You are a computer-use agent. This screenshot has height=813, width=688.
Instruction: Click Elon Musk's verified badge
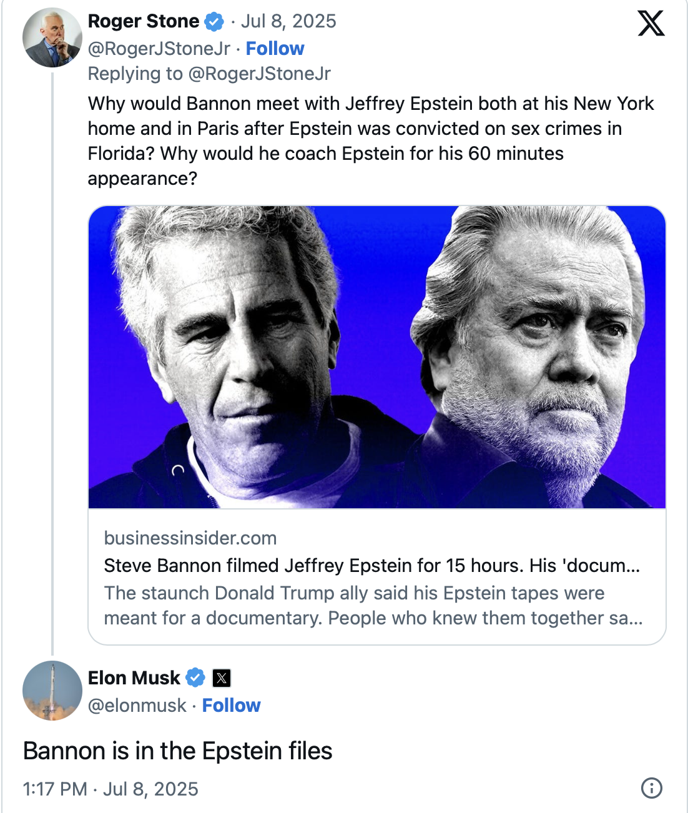point(195,678)
